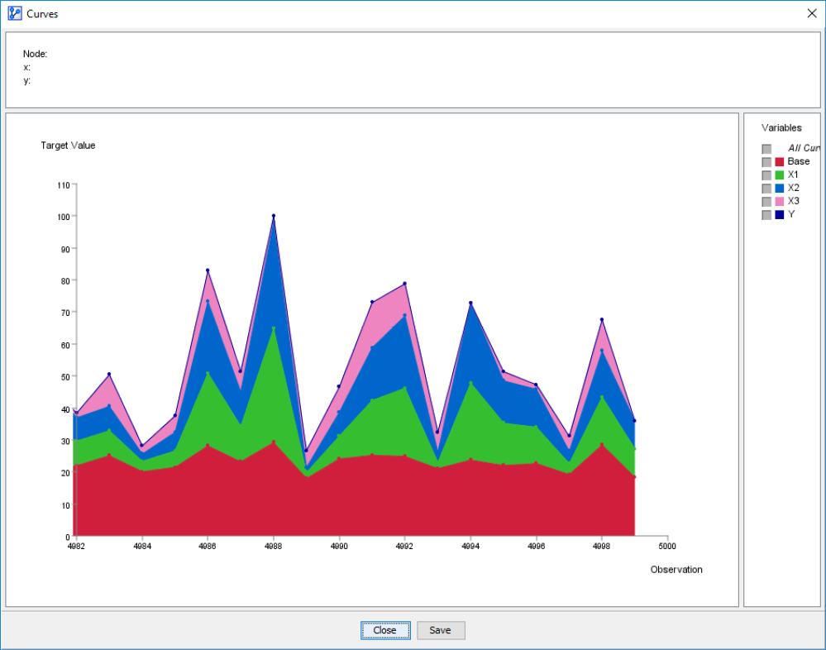Click the Observation axis label
The width and height of the screenshot is (826, 650).
pos(676,570)
